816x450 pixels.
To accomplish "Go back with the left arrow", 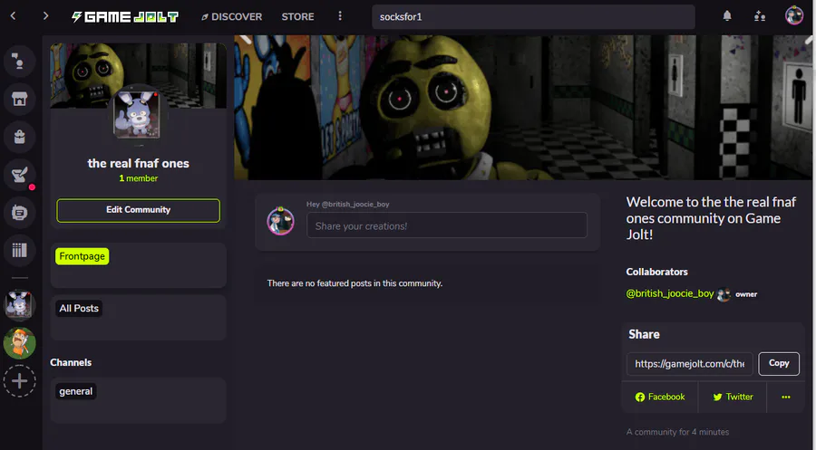I will click(14, 16).
